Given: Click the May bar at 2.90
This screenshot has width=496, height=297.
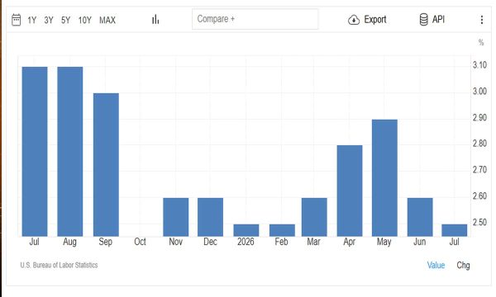Looking at the screenshot, I should 384,178.
